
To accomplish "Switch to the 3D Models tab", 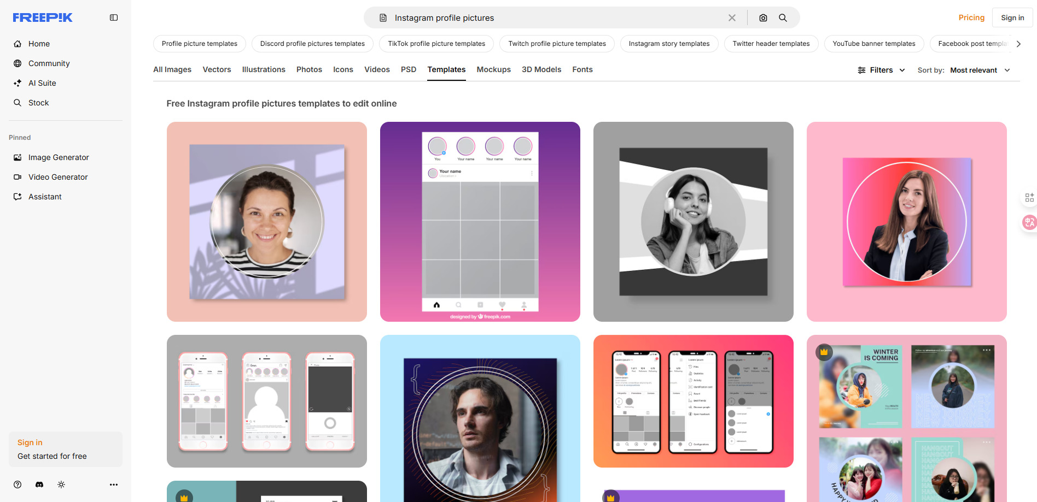I will [x=541, y=69].
